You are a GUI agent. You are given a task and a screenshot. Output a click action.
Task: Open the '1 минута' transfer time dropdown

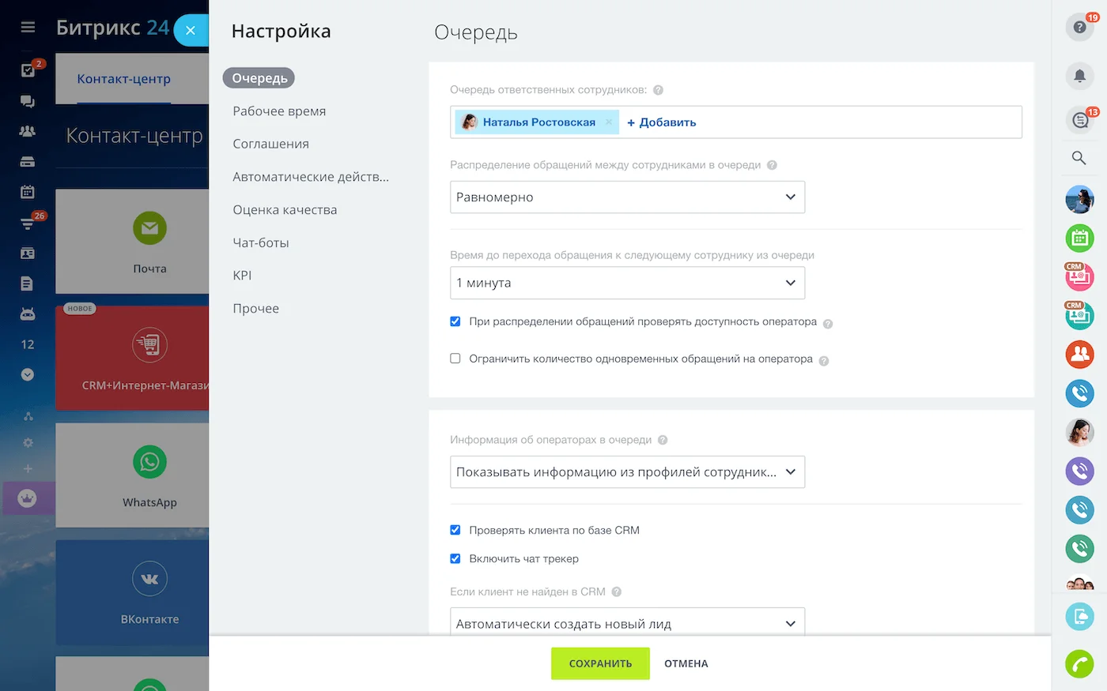pyautogui.click(x=627, y=283)
